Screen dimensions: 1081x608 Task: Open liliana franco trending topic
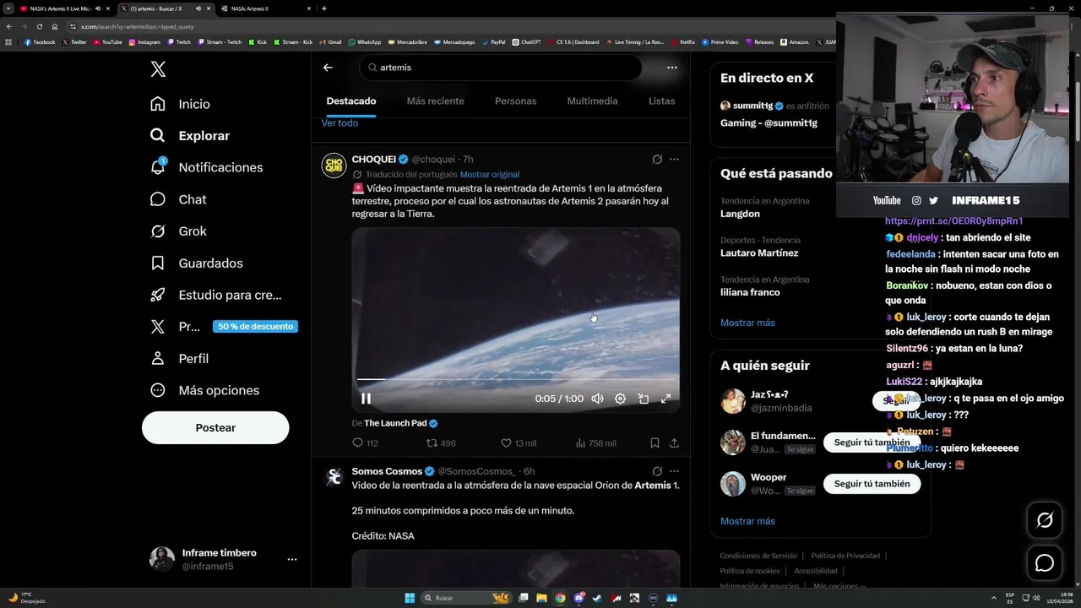tap(750, 292)
